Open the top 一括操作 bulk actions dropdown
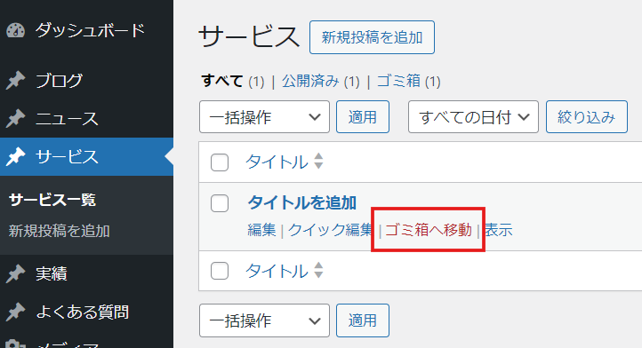This screenshot has height=348, width=642. point(264,117)
